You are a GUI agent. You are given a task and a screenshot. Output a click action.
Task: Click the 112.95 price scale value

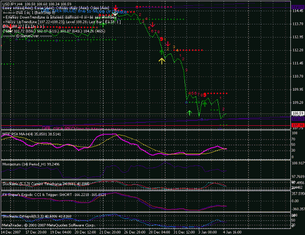coord(298,37)
